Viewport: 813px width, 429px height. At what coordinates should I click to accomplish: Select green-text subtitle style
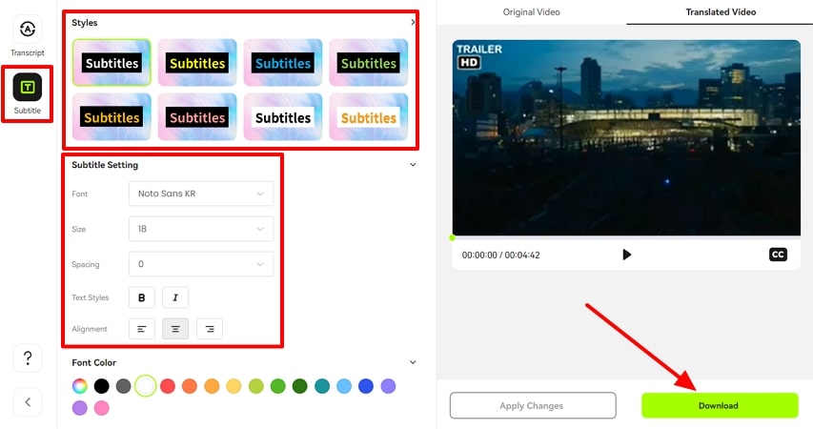(x=369, y=63)
